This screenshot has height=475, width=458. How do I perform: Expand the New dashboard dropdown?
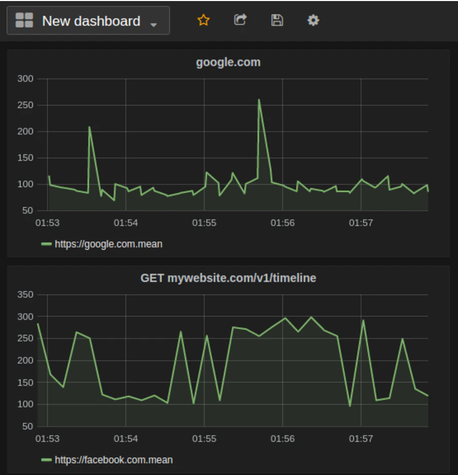point(154,24)
